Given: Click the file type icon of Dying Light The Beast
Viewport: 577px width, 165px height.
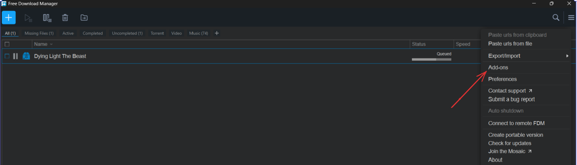Looking at the screenshot, I should point(26,56).
